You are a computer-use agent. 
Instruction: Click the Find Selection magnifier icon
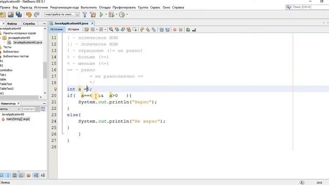tap(111, 30)
